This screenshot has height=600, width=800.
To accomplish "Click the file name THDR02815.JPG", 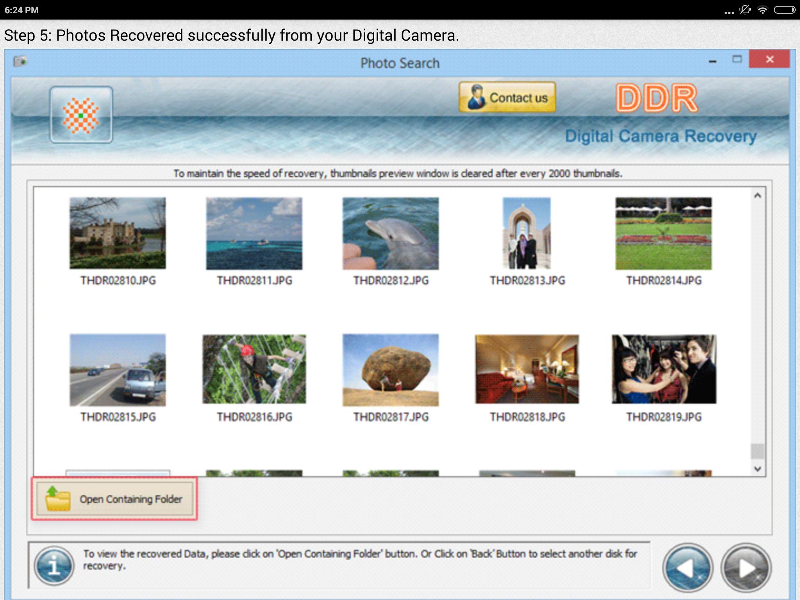I will [118, 417].
